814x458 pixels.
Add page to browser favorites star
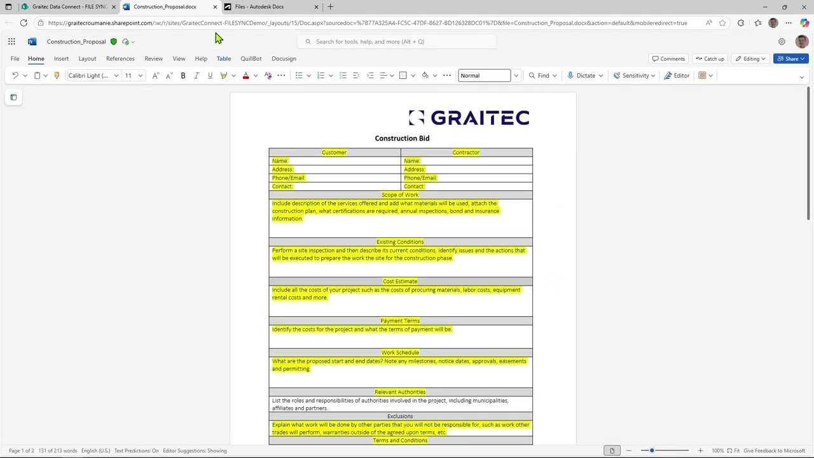click(x=722, y=23)
